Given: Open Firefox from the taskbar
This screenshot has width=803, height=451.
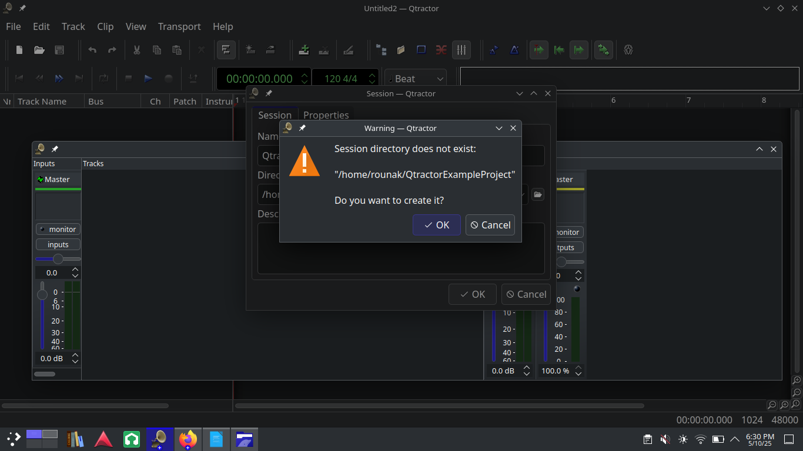Looking at the screenshot, I should pos(188,439).
